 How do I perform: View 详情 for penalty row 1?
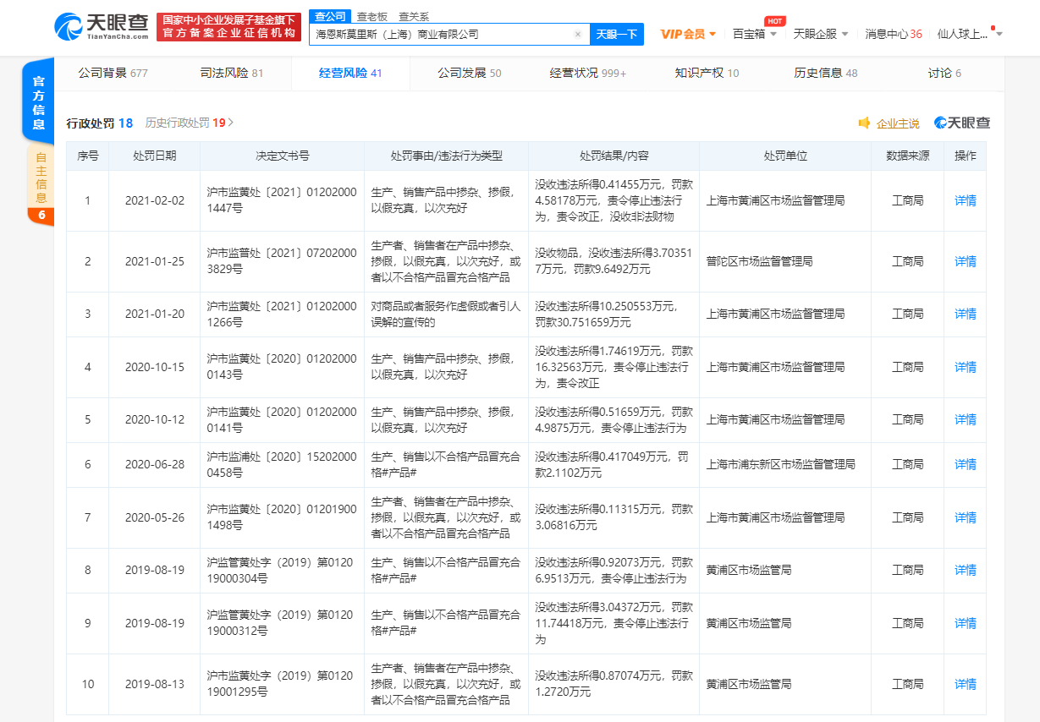point(965,201)
